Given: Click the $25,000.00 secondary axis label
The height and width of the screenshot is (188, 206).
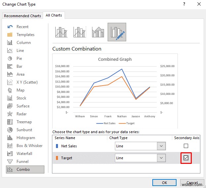Looking at the screenshot, I should click(x=167, y=66).
